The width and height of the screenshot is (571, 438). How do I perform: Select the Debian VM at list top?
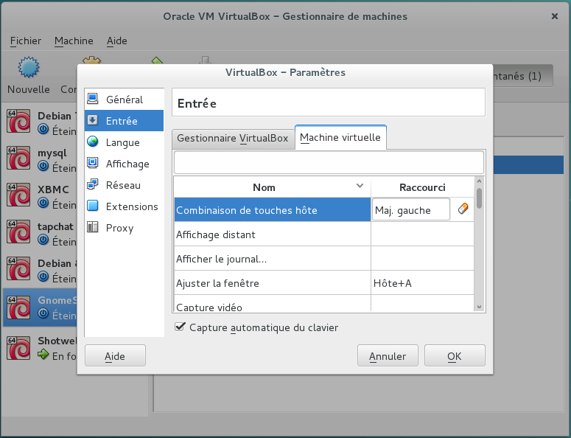pos(41,122)
